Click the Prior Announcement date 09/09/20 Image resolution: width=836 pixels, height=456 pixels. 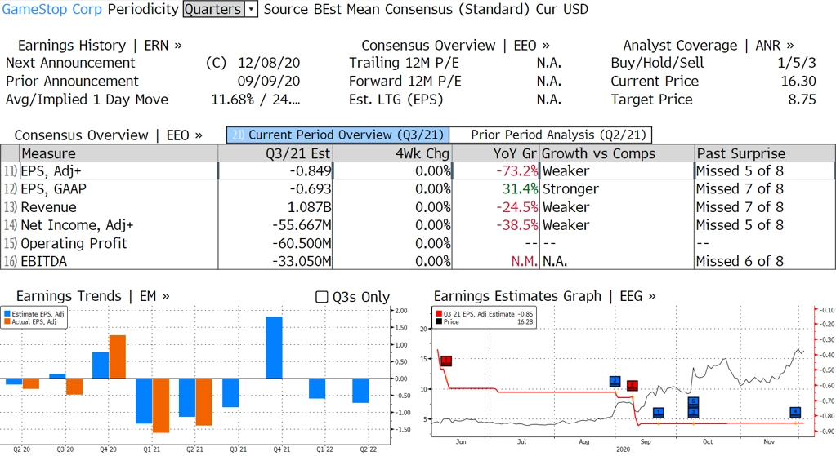point(269,81)
